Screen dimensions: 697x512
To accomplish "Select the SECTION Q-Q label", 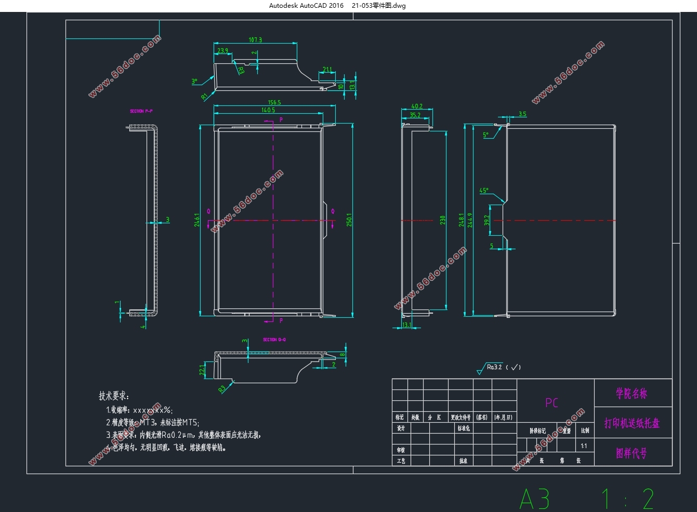I will [x=274, y=340].
